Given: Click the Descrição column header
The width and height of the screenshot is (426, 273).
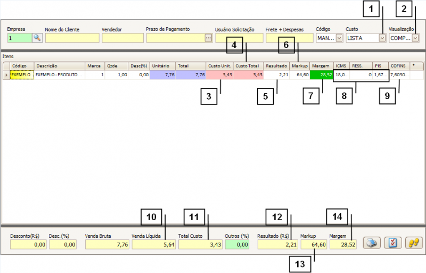Looking at the screenshot, I should click(x=59, y=66).
